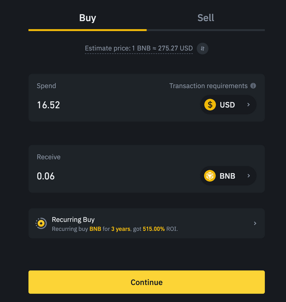The height and width of the screenshot is (302, 286).
Task: Click the Recurring Buy circular icon
Action: pos(41,223)
